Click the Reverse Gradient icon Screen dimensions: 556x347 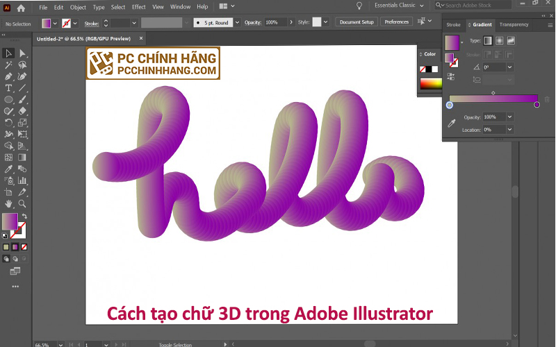(451, 76)
